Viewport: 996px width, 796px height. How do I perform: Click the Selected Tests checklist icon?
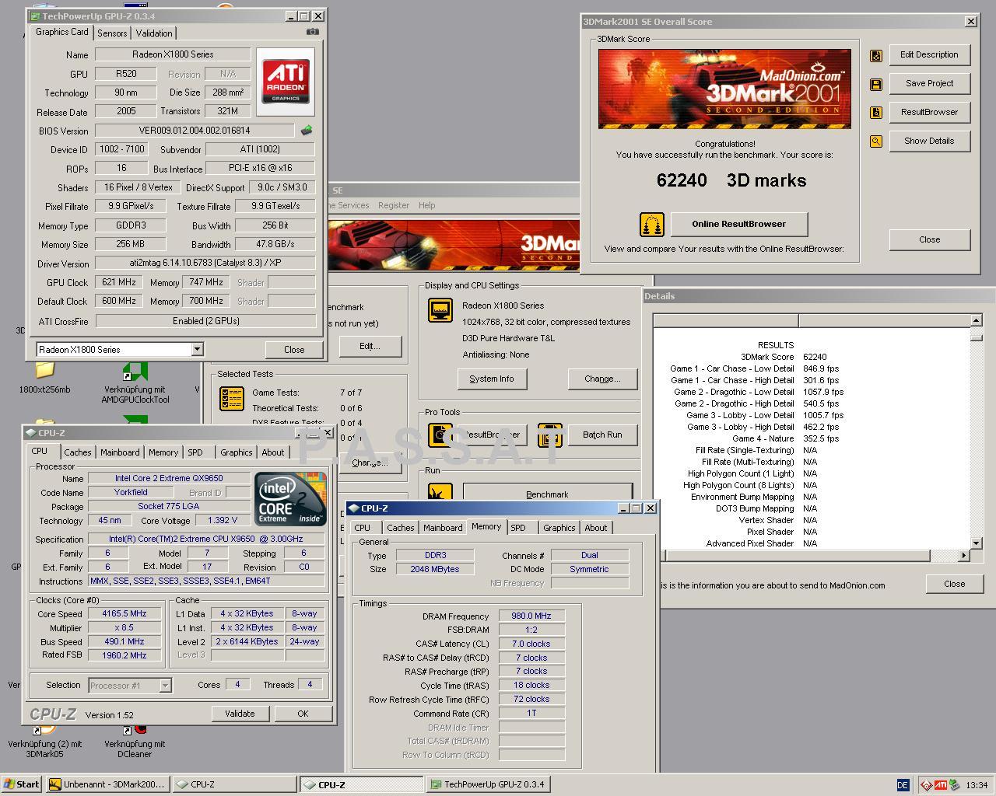click(x=232, y=398)
